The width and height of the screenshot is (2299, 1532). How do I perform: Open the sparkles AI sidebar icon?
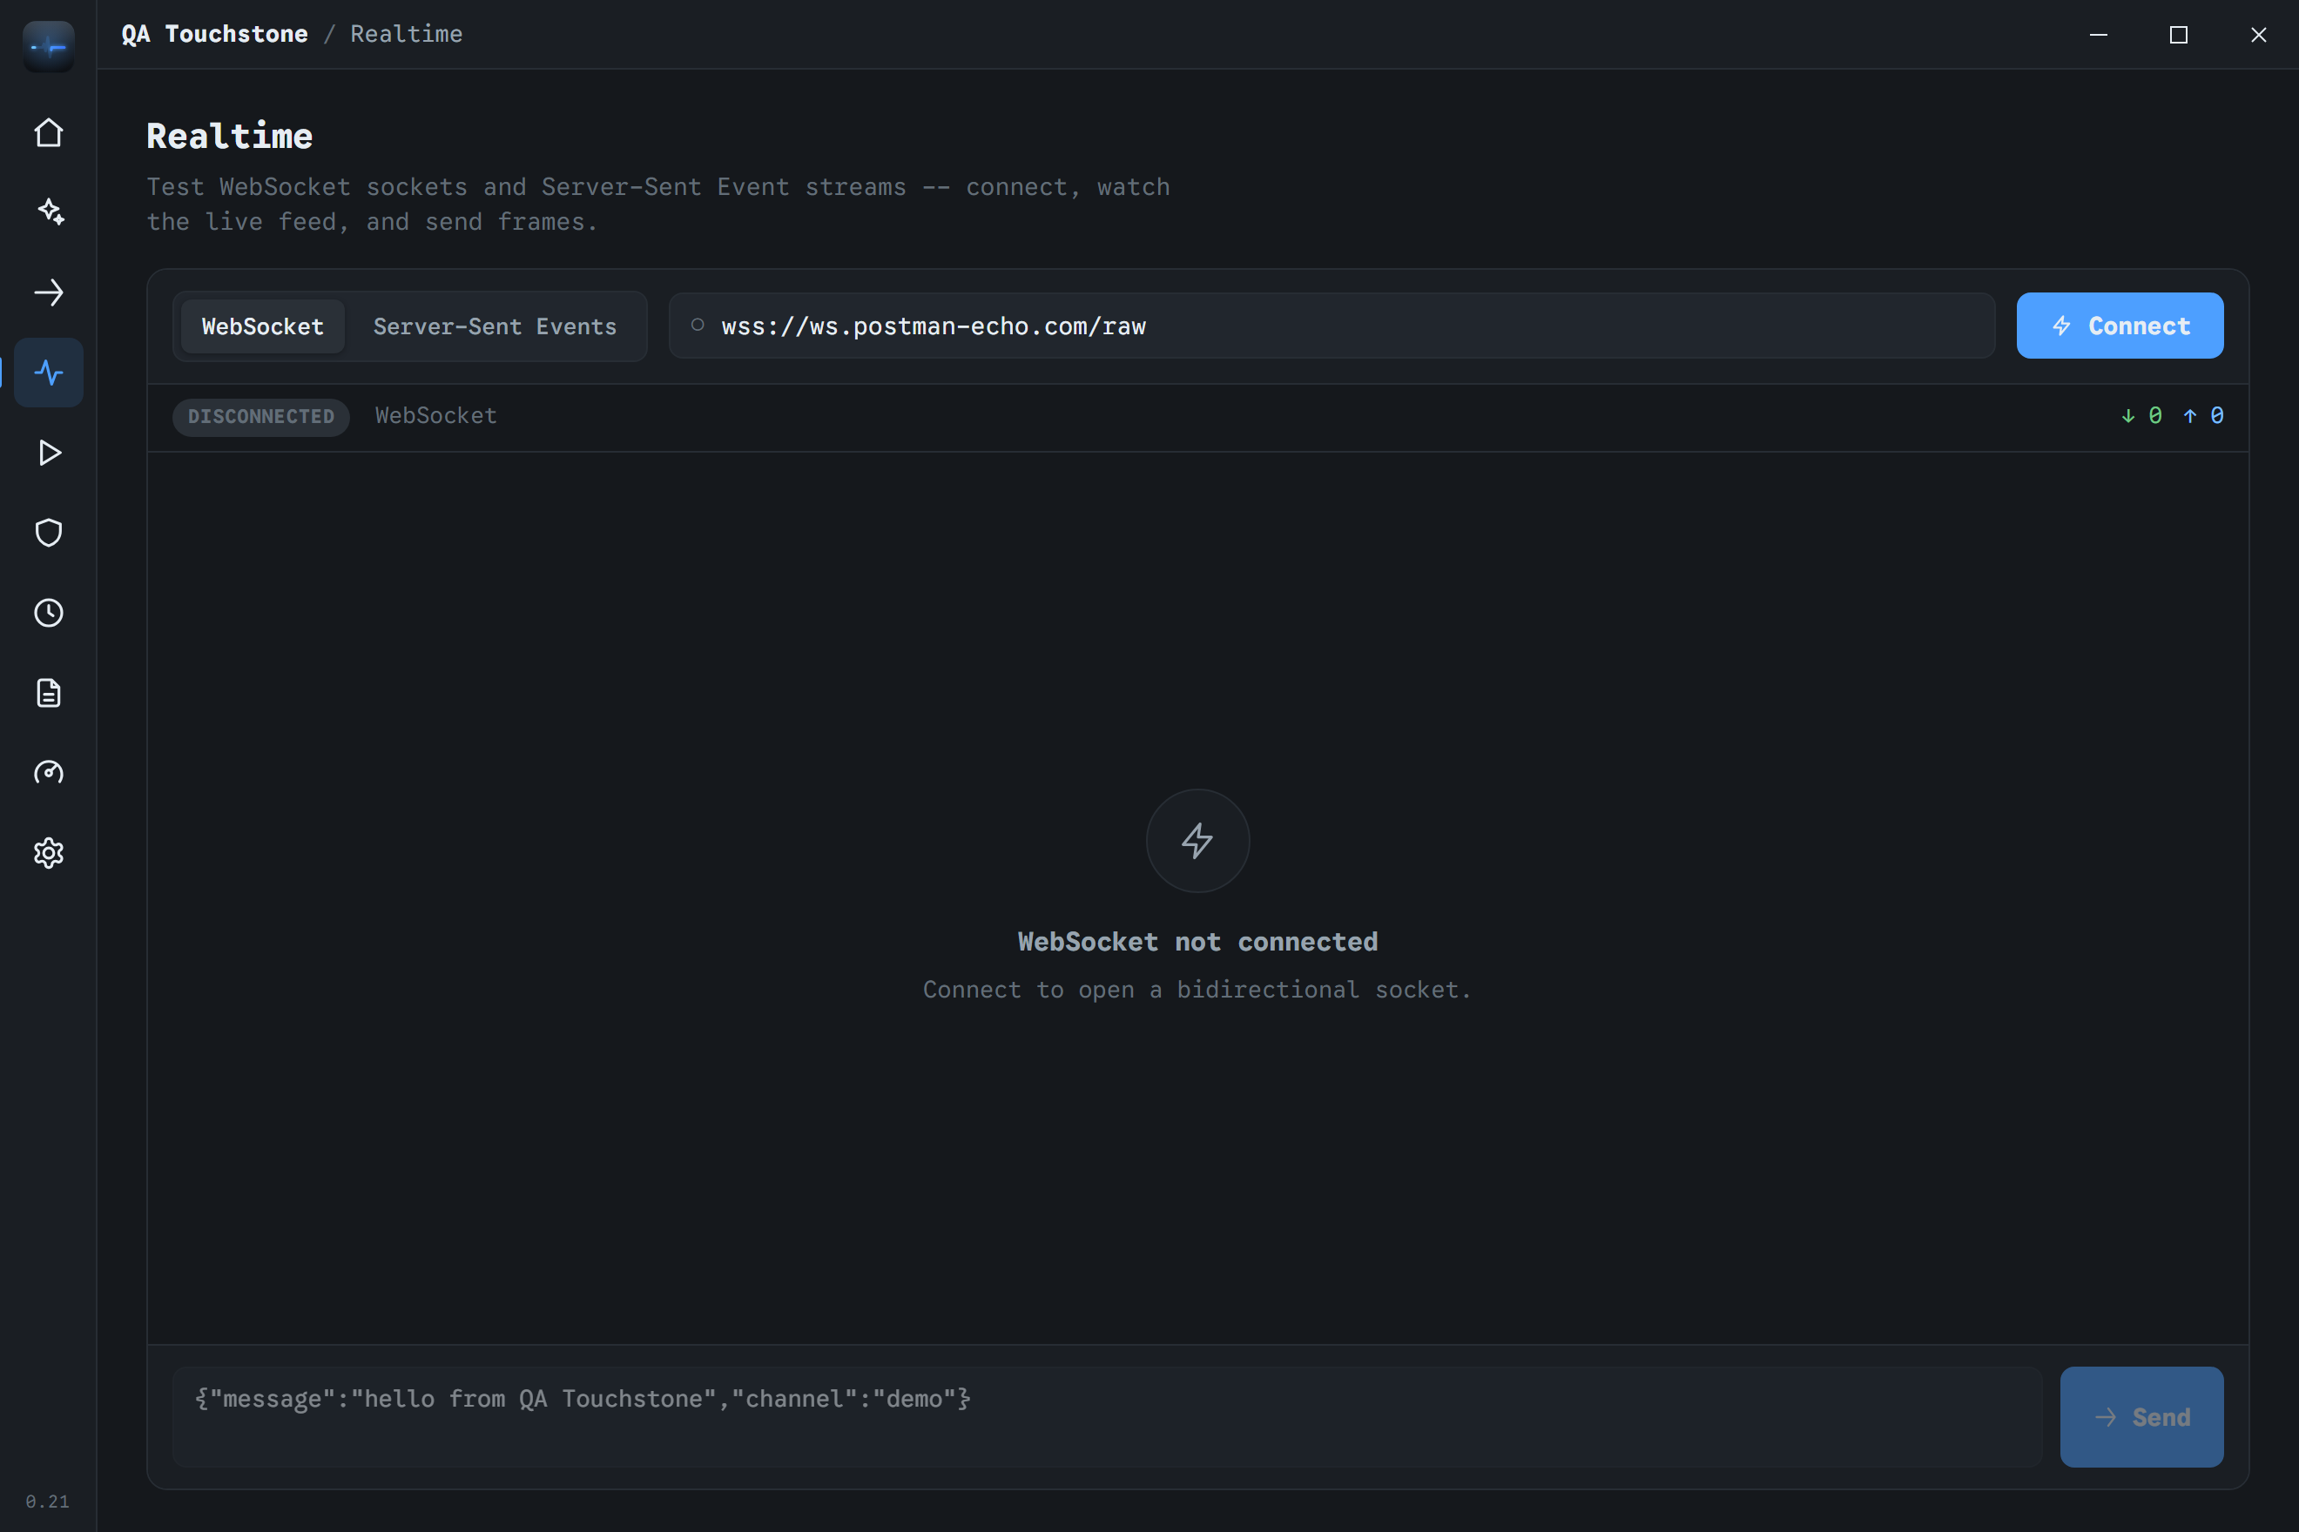[48, 212]
